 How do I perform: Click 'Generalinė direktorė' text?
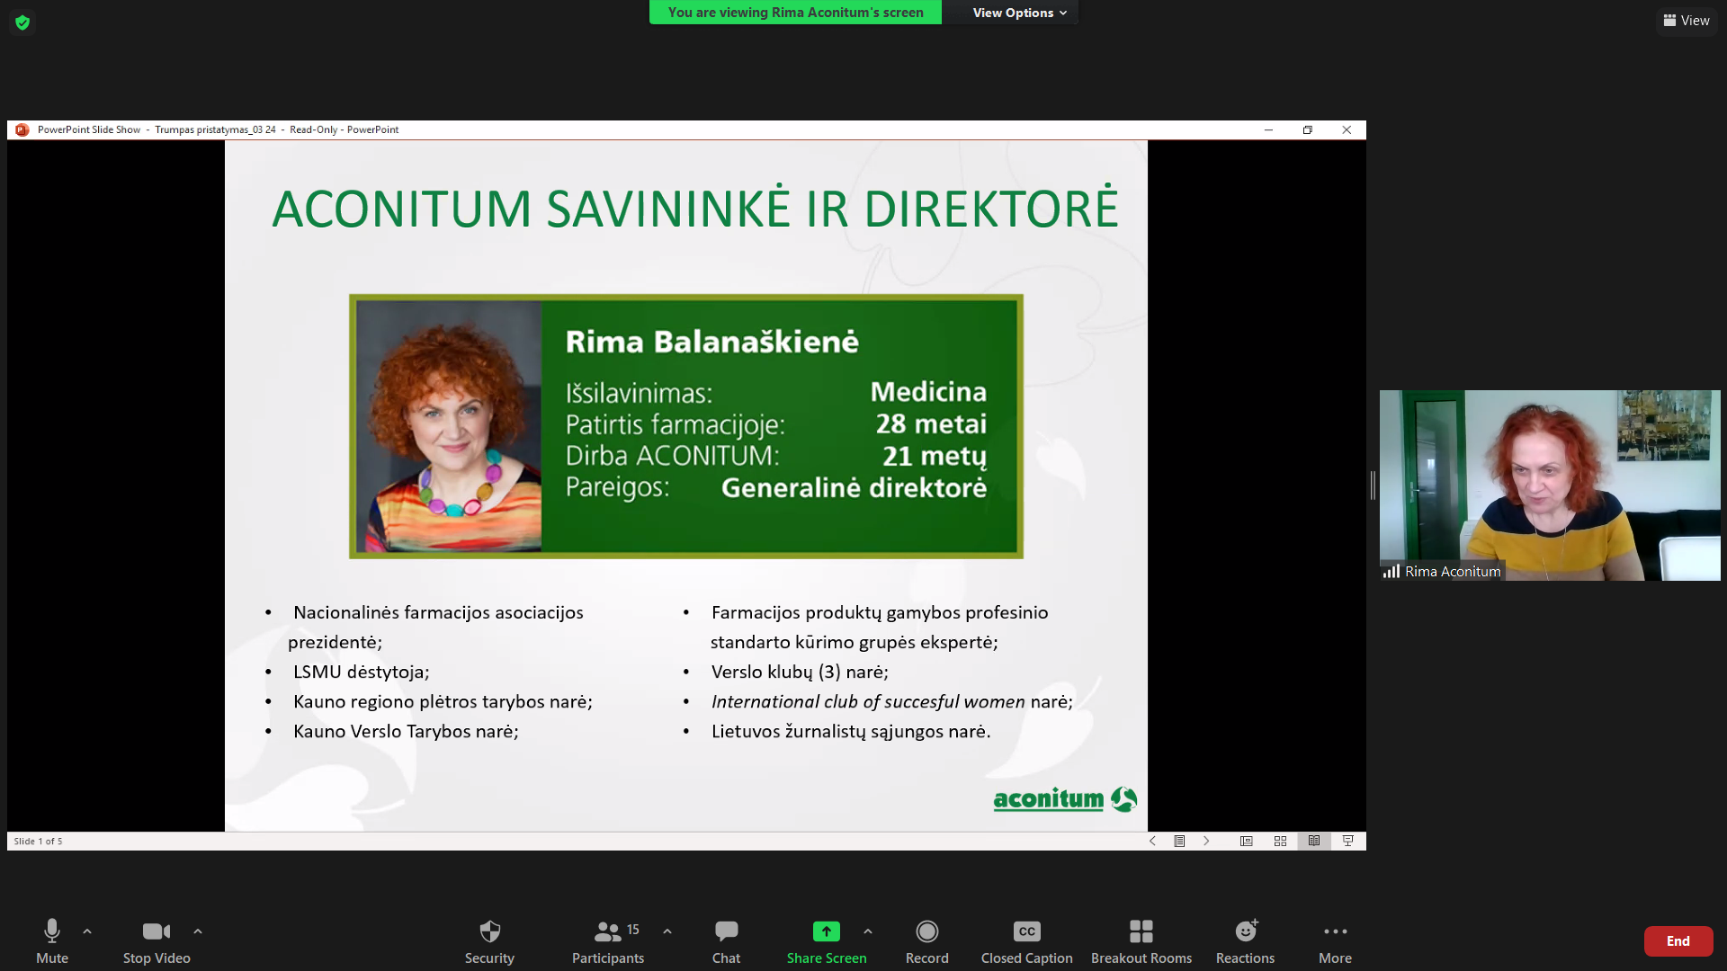pos(854,487)
